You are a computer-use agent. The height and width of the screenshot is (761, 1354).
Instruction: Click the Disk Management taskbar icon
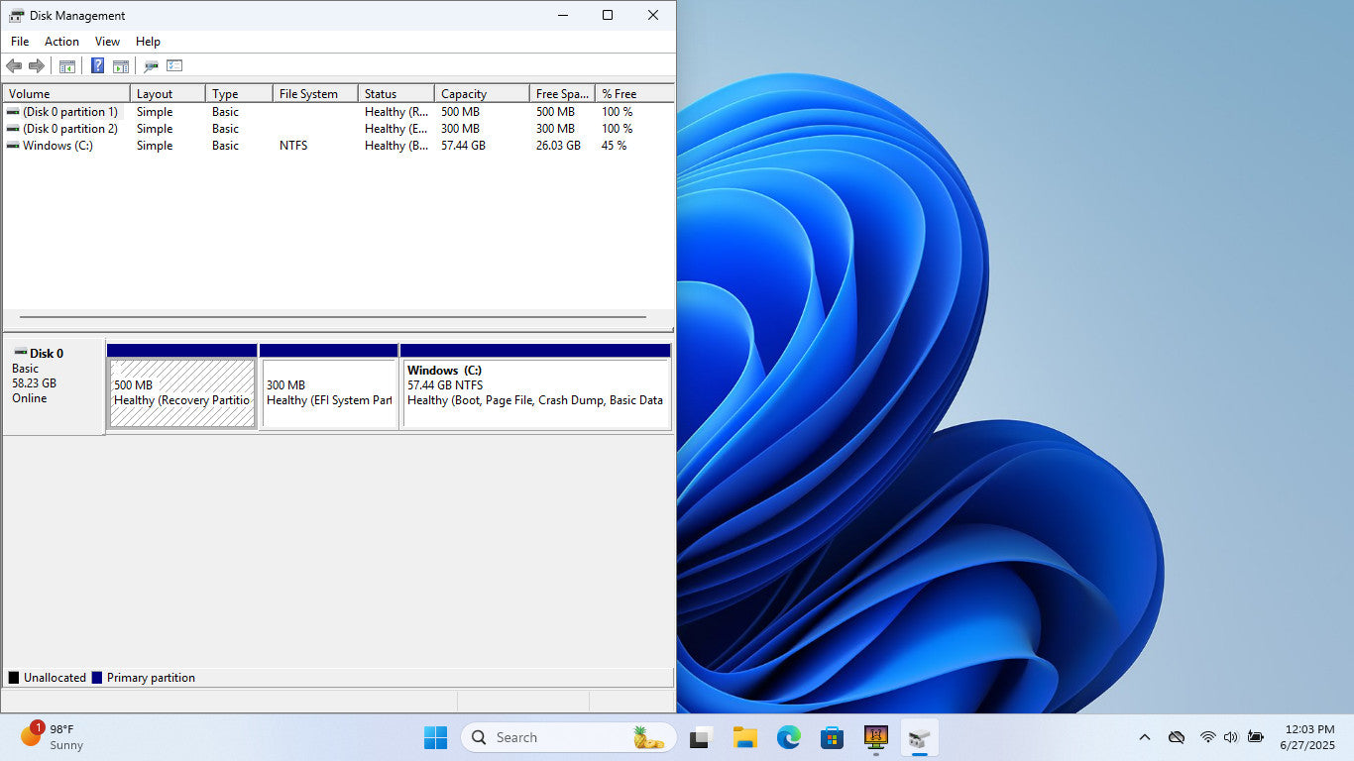pos(920,737)
